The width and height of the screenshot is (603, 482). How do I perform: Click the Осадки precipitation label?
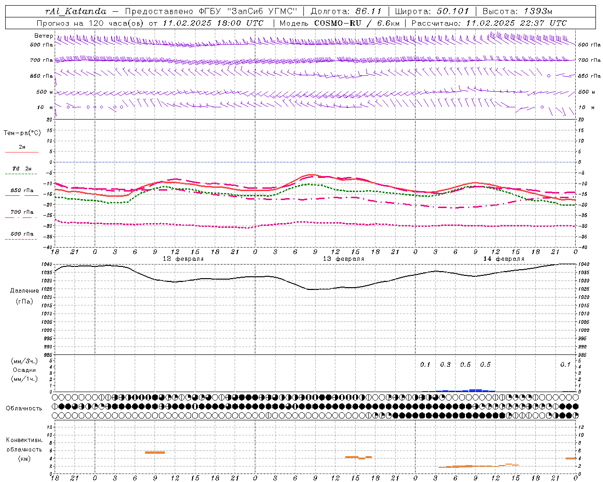(x=24, y=370)
